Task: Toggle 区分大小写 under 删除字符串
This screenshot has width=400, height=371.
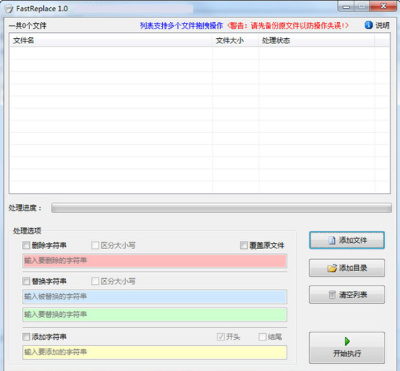Action: (95, 246)
